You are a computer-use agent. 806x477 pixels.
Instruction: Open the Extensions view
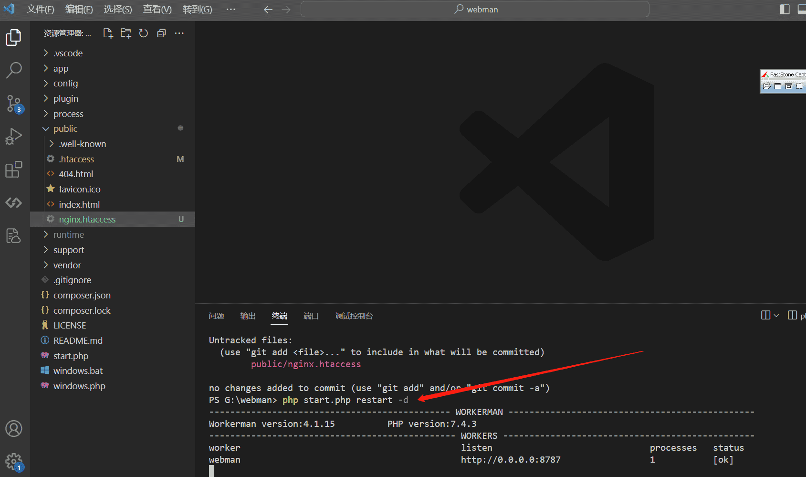[14, 170]
